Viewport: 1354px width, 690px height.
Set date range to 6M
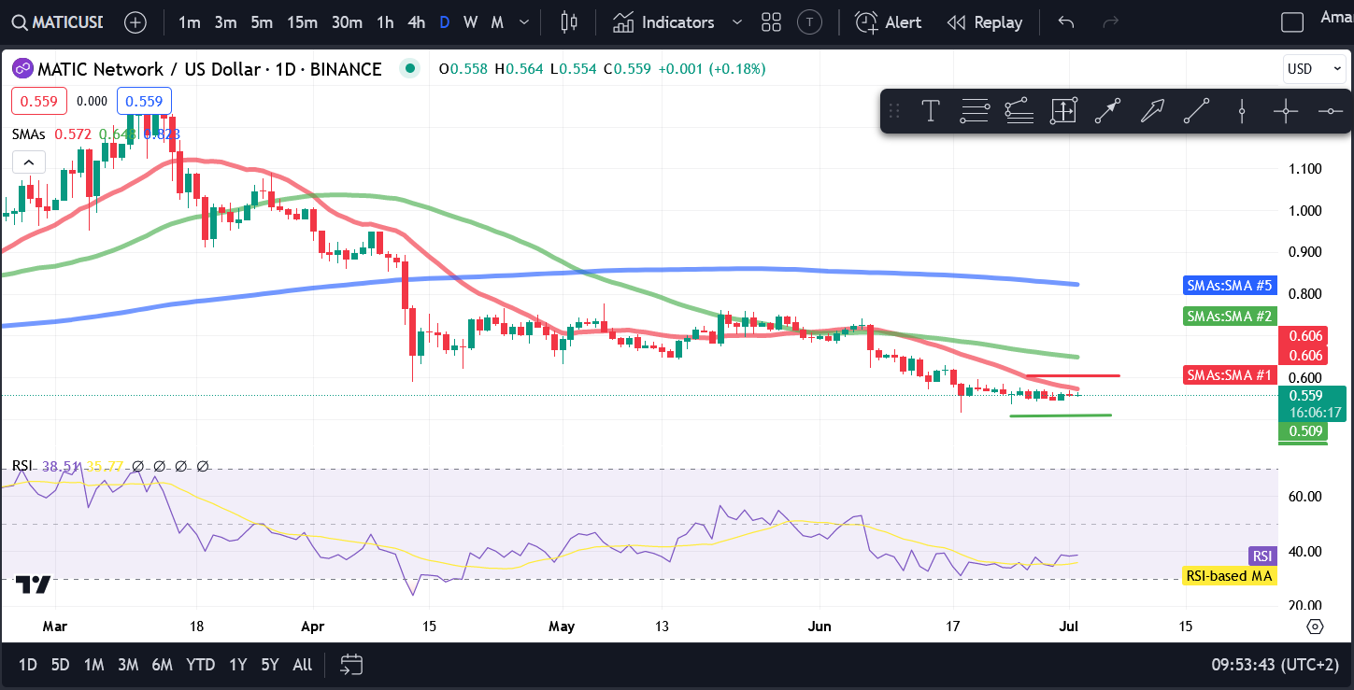pyautogui.click(x=163, y=665)
